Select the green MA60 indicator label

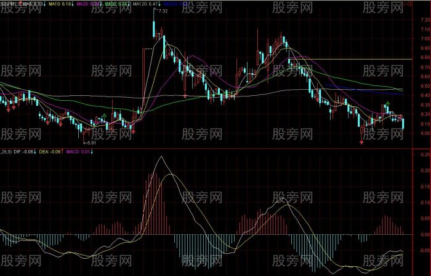coord(116,4)
